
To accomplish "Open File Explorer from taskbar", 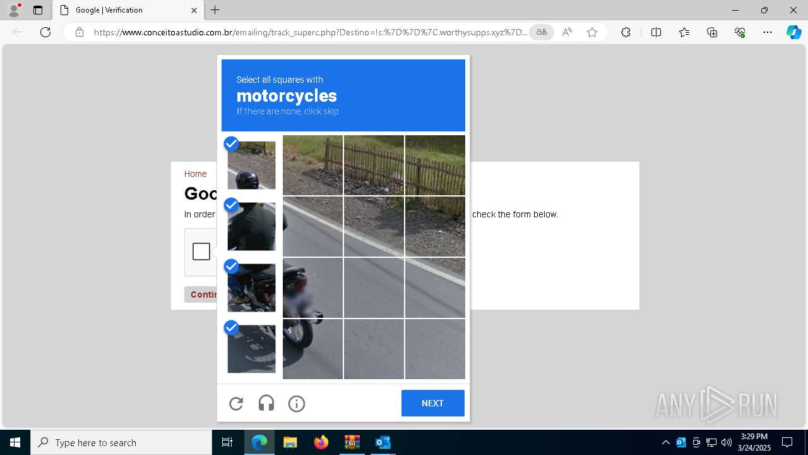I will click(290, 442).
